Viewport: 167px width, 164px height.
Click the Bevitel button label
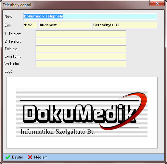pos(17,157)
